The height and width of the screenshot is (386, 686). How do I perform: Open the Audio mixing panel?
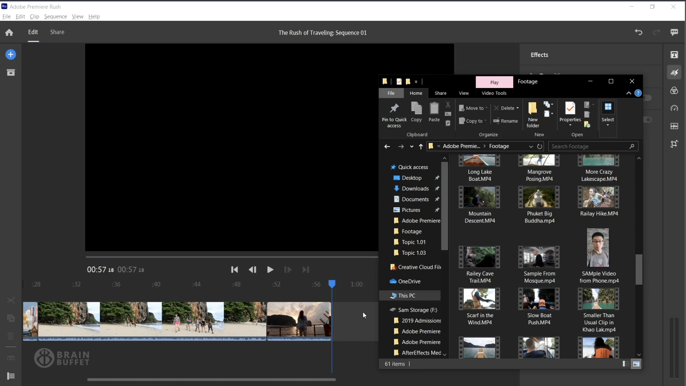(675, 126)
